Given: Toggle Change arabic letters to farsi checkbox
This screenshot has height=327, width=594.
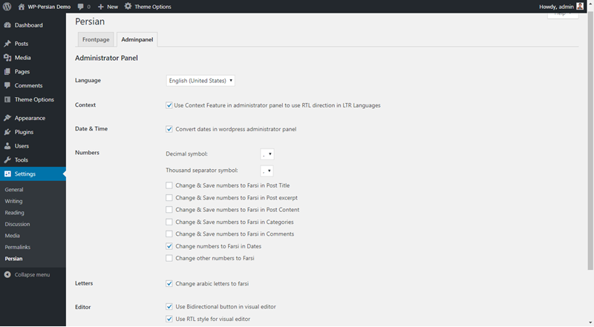Looking at the screenshot, I should [x=169, y=283].
